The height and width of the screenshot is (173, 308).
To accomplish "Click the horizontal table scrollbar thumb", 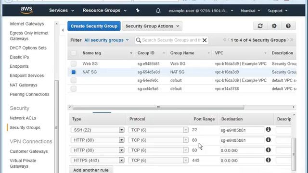I will click(158, 107).
